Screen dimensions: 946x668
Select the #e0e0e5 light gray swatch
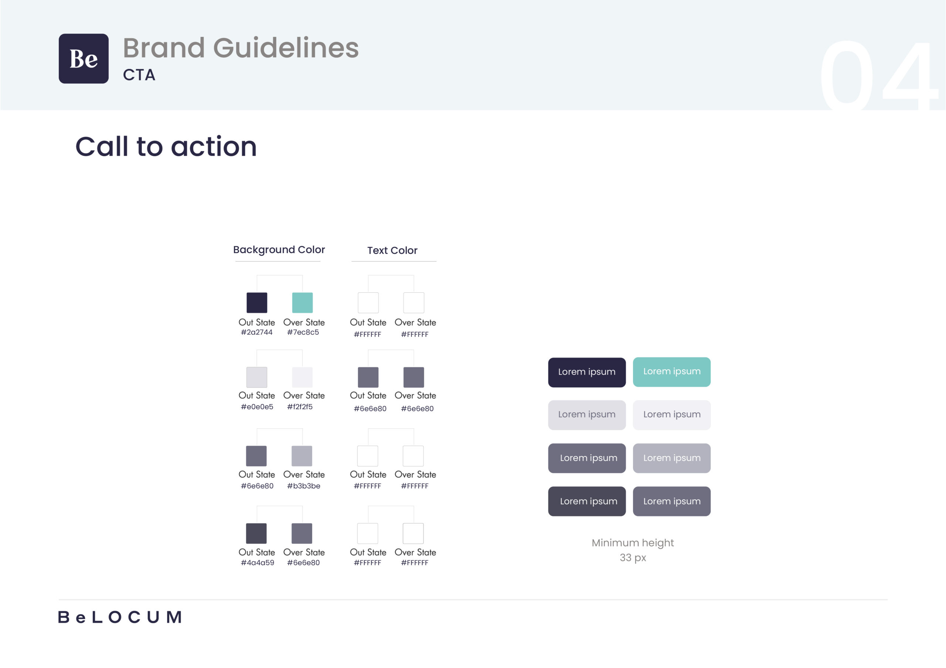[x=257, y=377]
